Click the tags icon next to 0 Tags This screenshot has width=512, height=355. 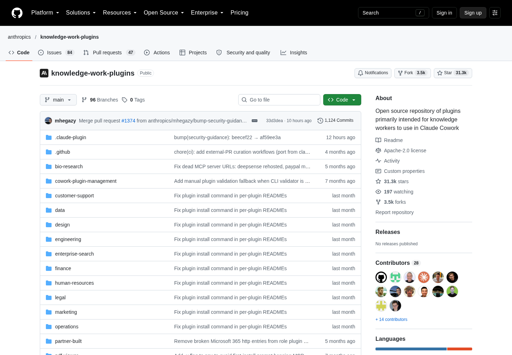tap(124, 100)
